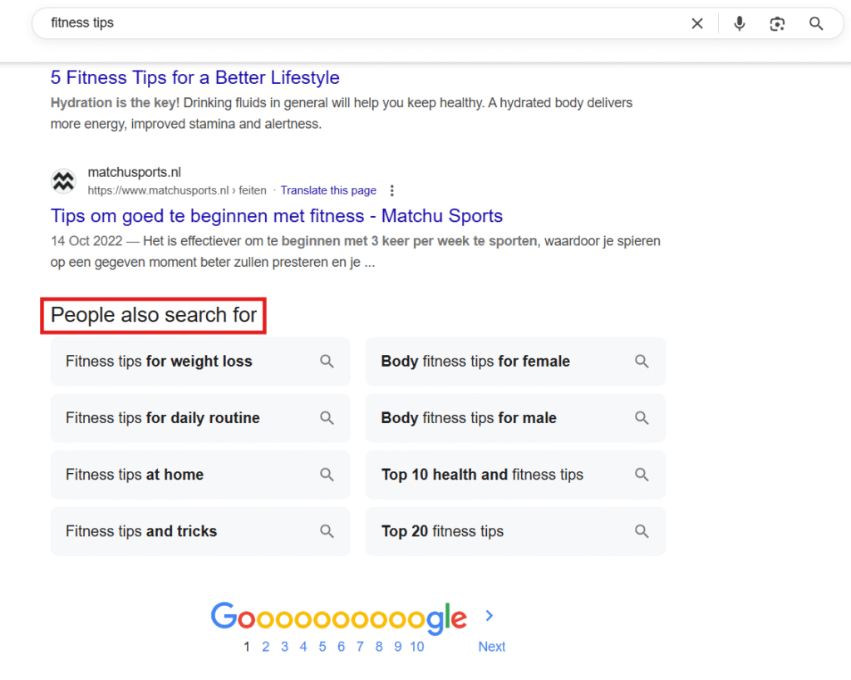851x680 pixels.
Task: Click the matchusports.nl site favicon
Action: click(63, 180)
